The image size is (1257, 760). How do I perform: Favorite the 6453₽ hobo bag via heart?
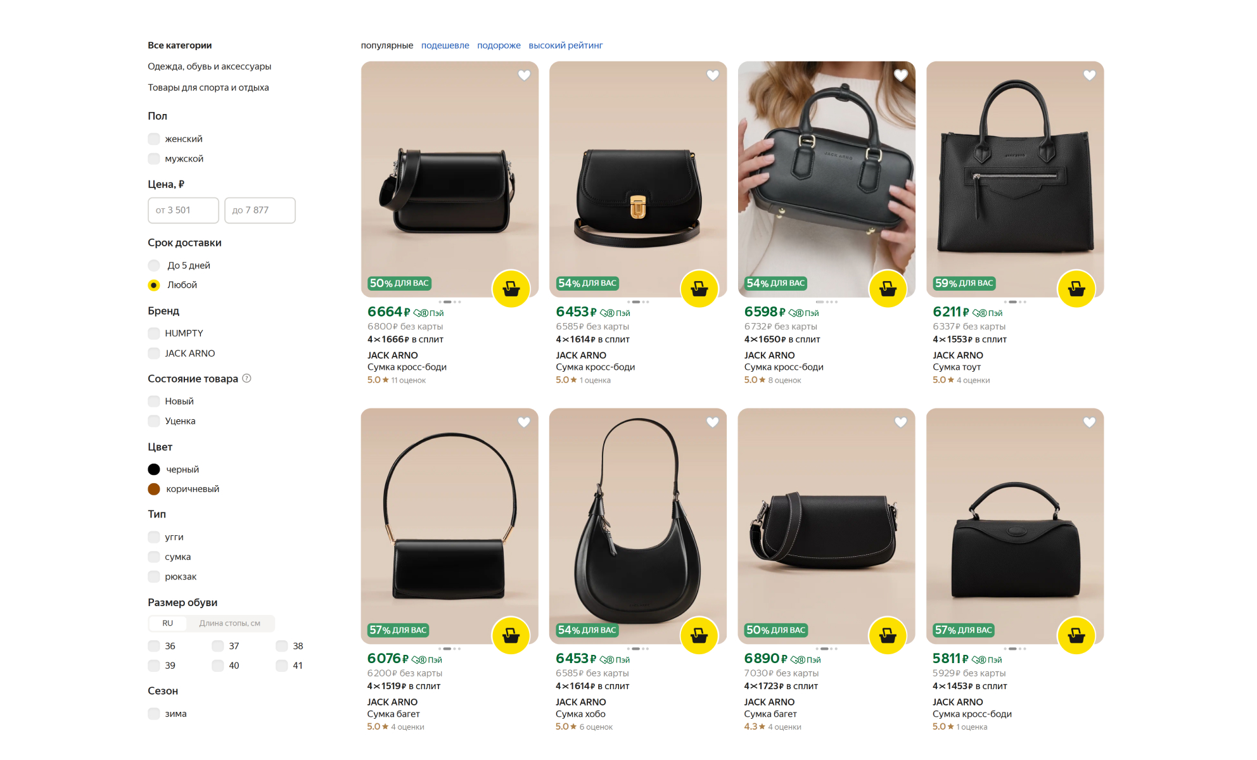(x=712, y=422)
